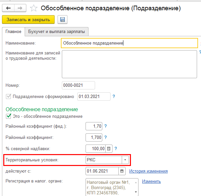Switch to Бухучет и выплата зарплаты tab
This screenshot has height=196, width=201.
(57, 32)
